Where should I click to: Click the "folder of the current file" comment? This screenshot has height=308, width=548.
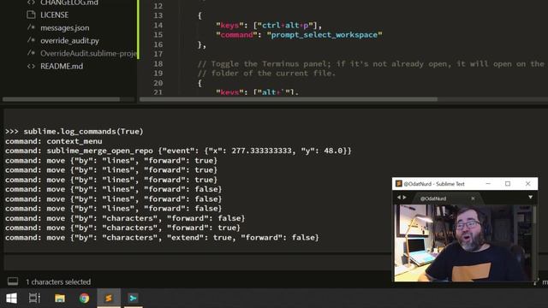point(266,74)
